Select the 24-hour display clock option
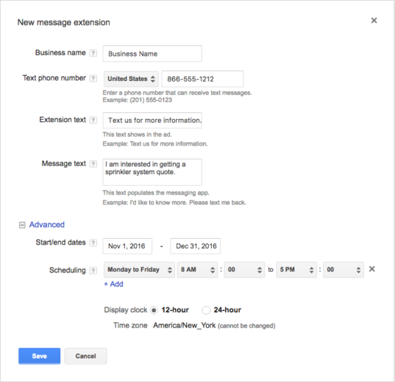Viewport: 395px width, 382px height. pyautogui.click(x=206, y=310)
